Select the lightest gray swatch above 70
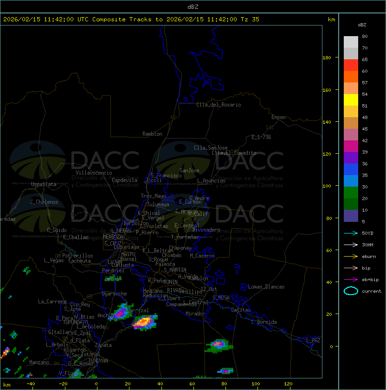This screenshot has height=390, width=386. pyautogui.click(x=351, y=42)
